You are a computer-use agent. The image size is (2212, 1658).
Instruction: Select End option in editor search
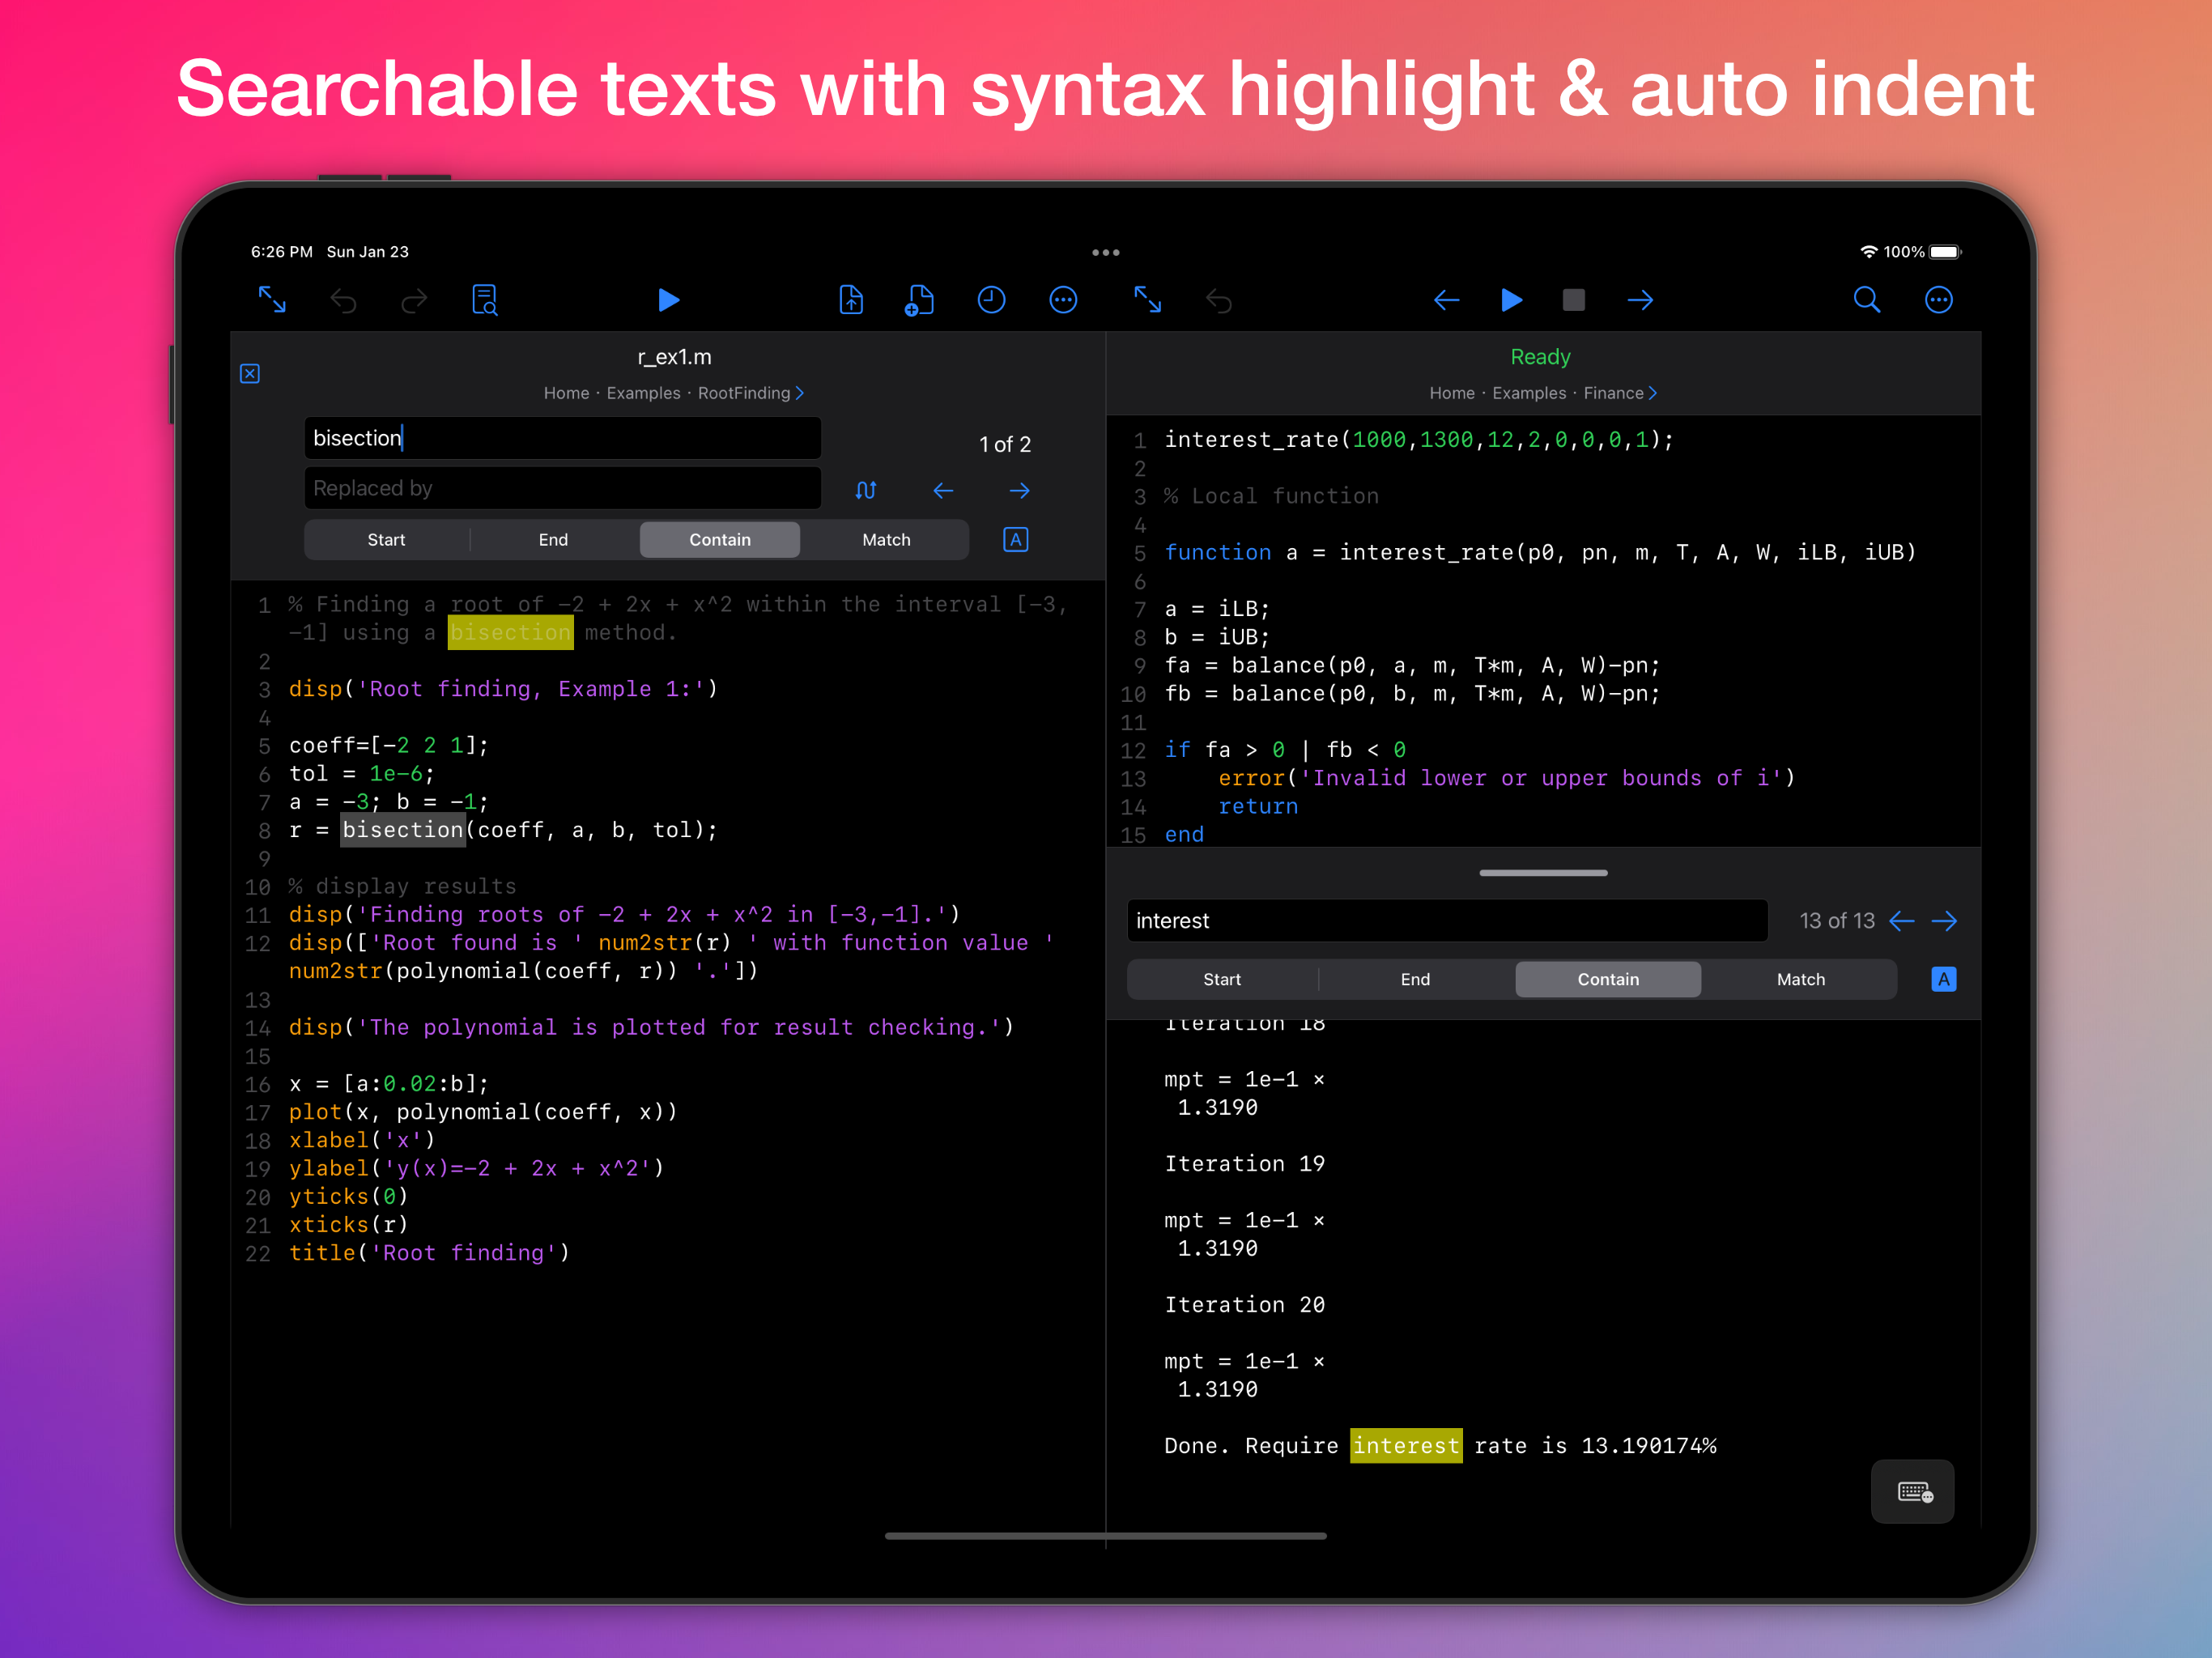(553, 540)
